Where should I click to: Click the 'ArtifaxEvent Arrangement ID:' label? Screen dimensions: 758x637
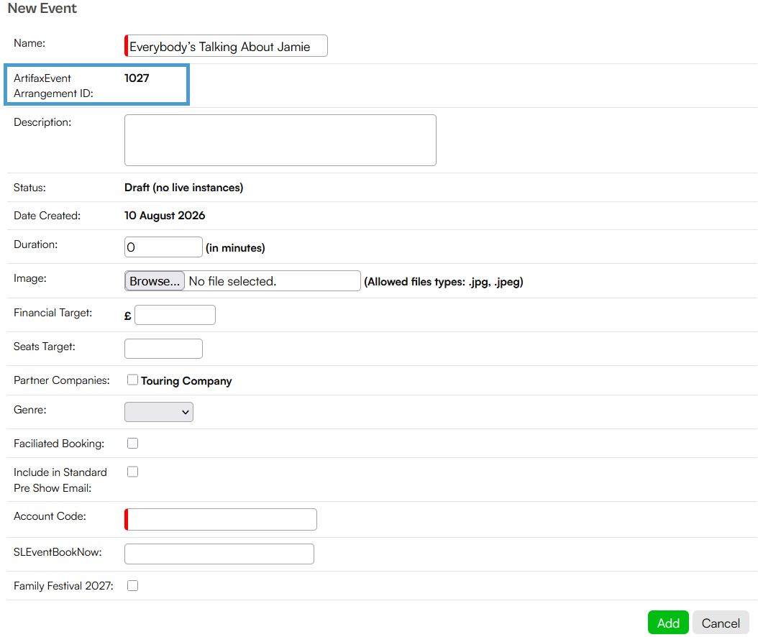(53, 86)
